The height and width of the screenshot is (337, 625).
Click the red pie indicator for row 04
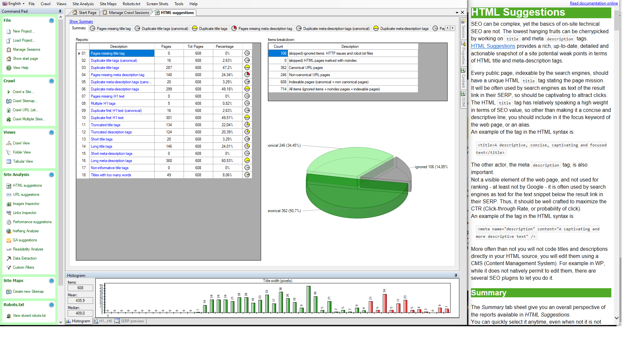click(247, 75)
